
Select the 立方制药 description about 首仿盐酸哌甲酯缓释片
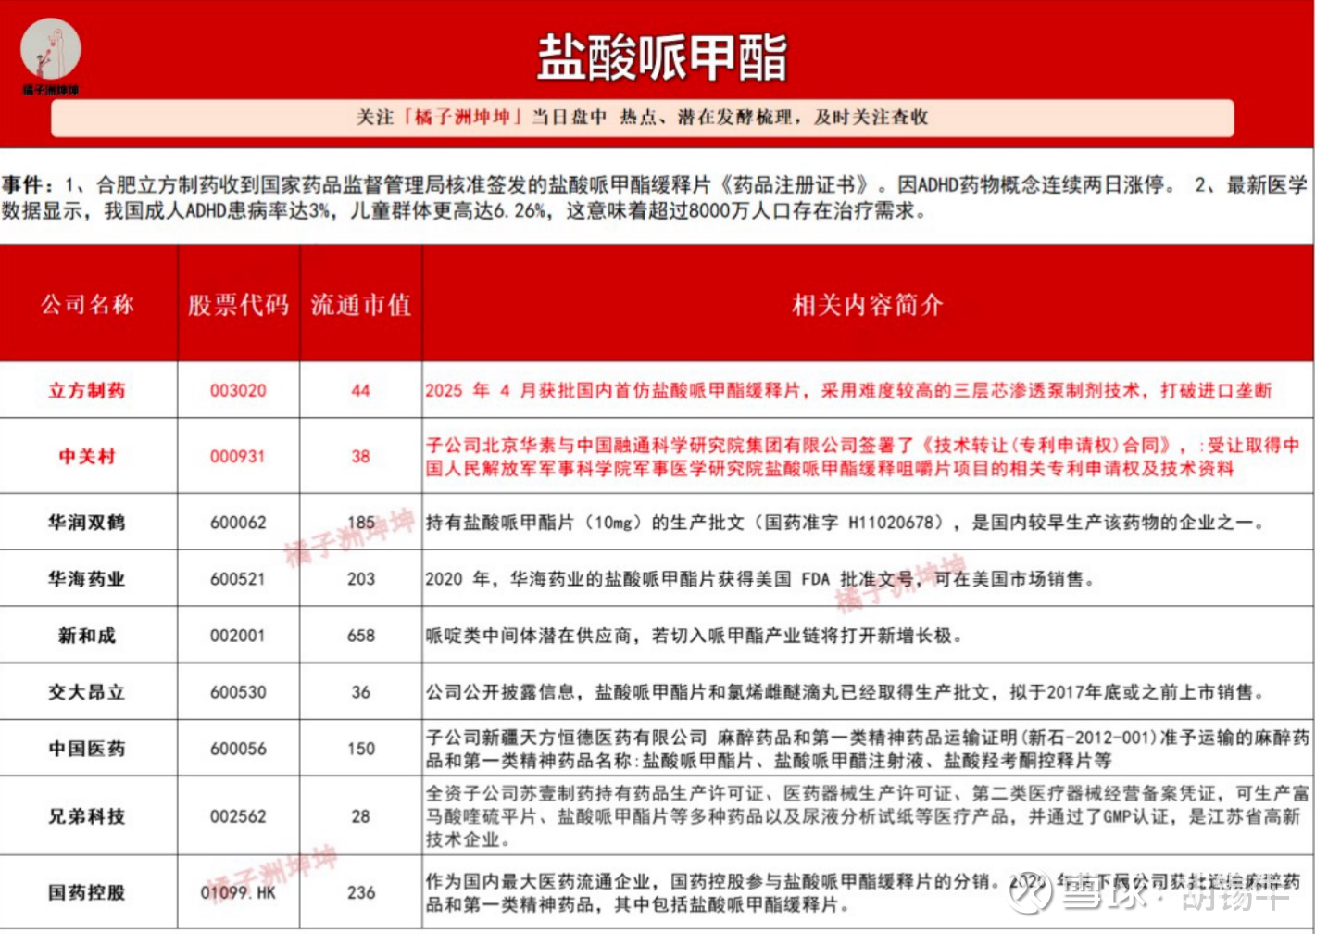click(x=848, y=390)
